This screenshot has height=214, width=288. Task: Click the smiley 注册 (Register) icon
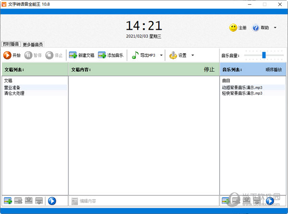[x=233, y=28]
